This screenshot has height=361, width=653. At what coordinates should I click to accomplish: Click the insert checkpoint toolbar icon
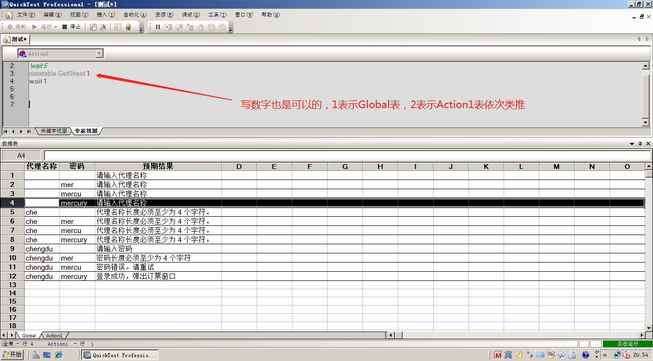118,27
